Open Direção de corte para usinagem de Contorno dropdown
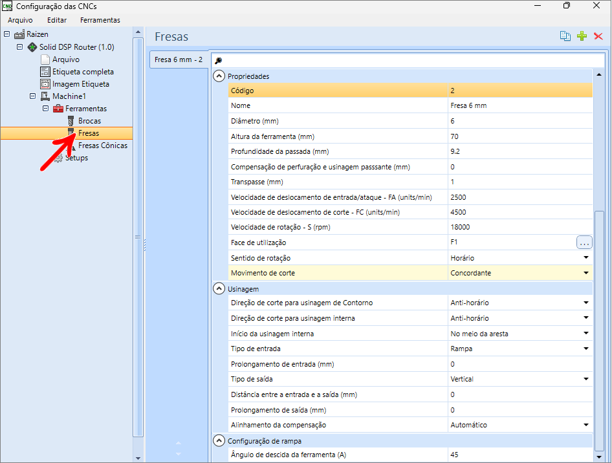 pyautogui.click(x=586, y=303)
